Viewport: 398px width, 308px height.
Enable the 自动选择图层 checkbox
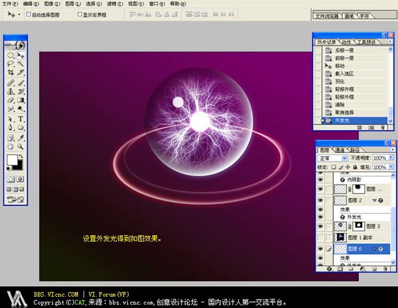coord(27,14)
